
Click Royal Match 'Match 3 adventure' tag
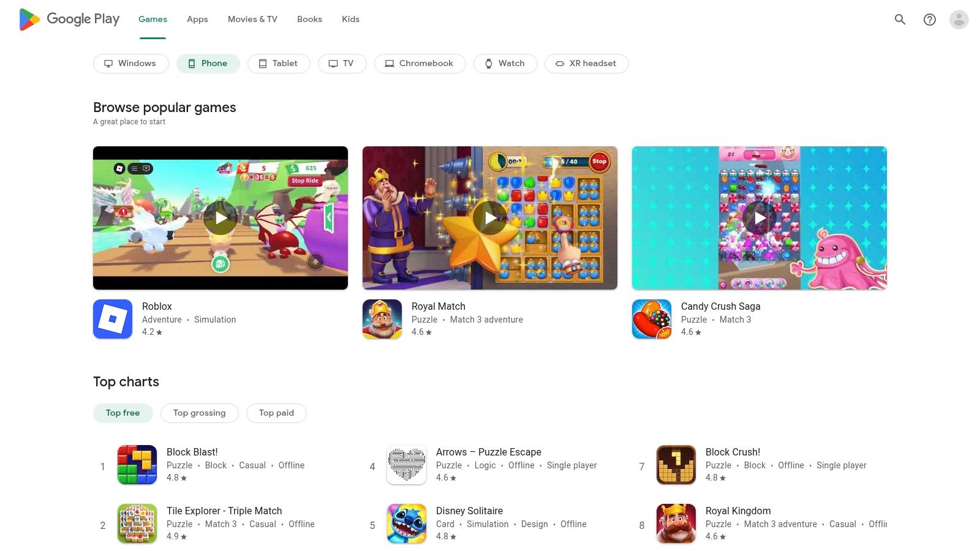click(x=486, y=320)
